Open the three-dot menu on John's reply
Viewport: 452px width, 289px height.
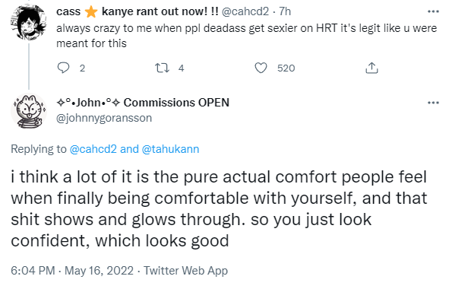[433, 103]
